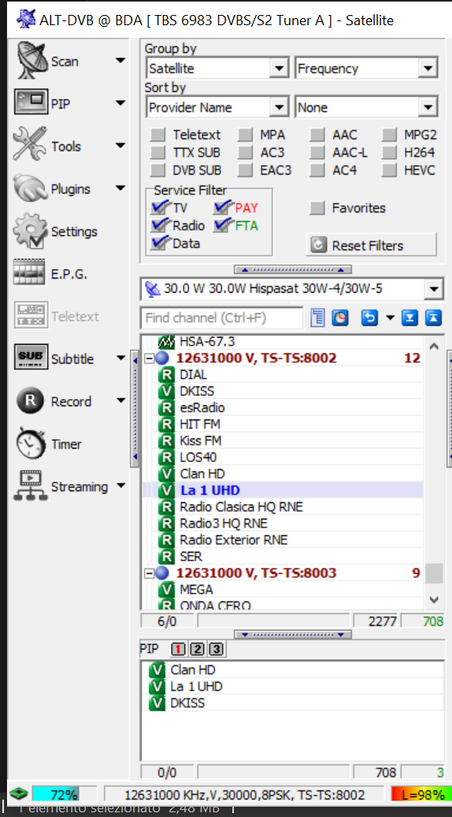Click the 72% signal strength bar

coord(64,794)
